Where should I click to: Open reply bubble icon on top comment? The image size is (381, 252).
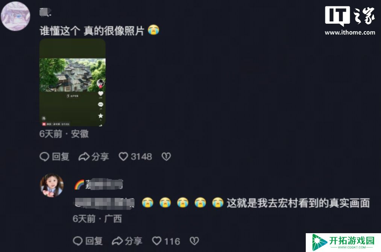44,156
